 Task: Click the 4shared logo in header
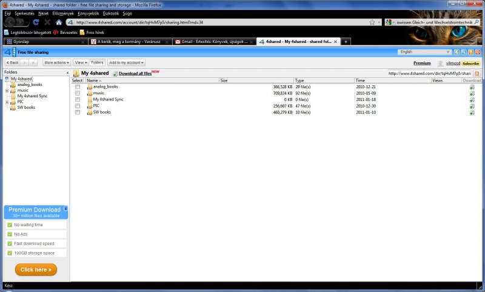tap(10, 52)
